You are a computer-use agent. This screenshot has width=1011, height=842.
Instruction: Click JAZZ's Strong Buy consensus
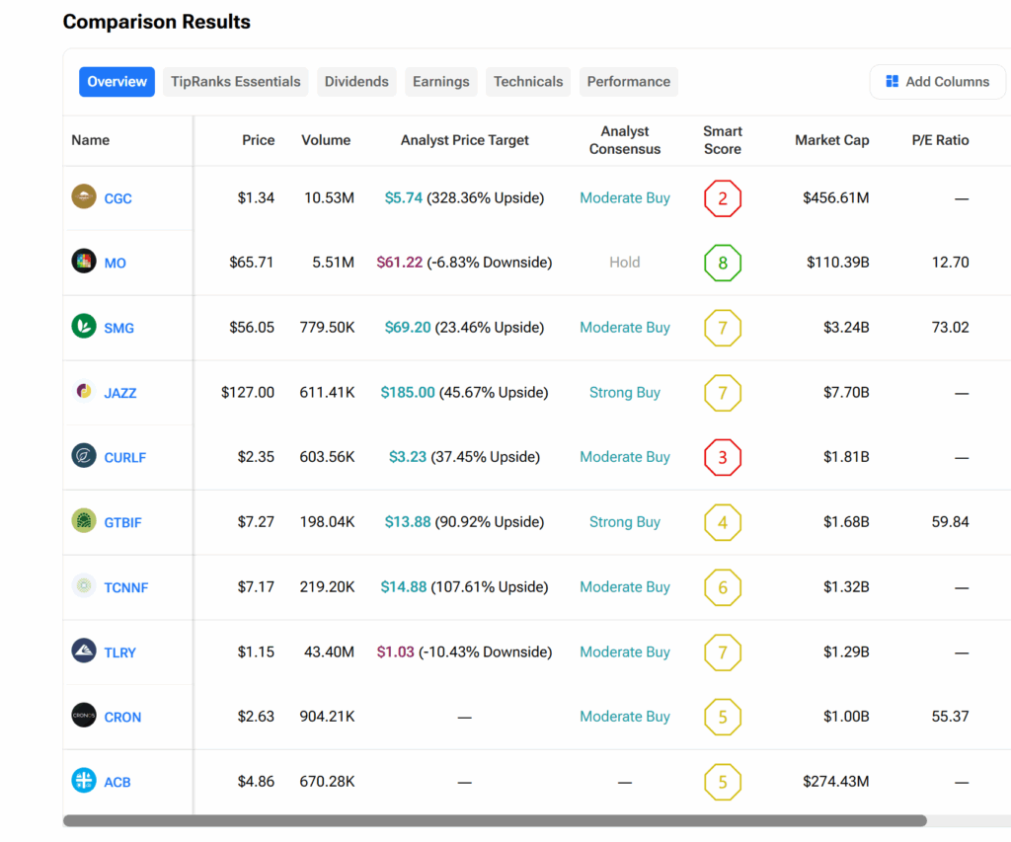pyautogui.click(x=625, y=392)
